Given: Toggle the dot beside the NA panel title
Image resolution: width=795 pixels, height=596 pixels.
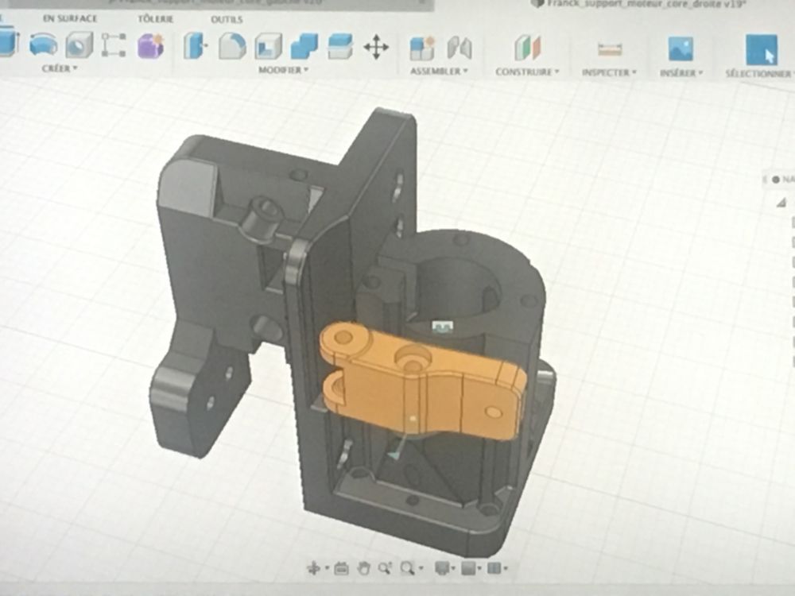Looking at the screenshot, I should coord(776,180).
